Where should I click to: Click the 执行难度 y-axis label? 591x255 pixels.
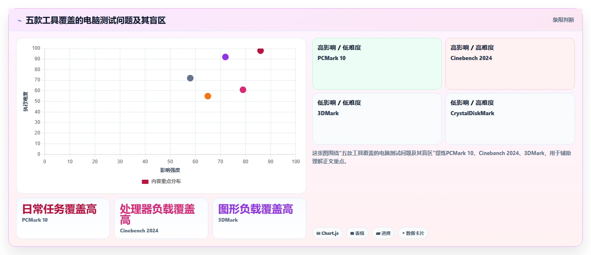pyautogui.click(x=26, y=102)
